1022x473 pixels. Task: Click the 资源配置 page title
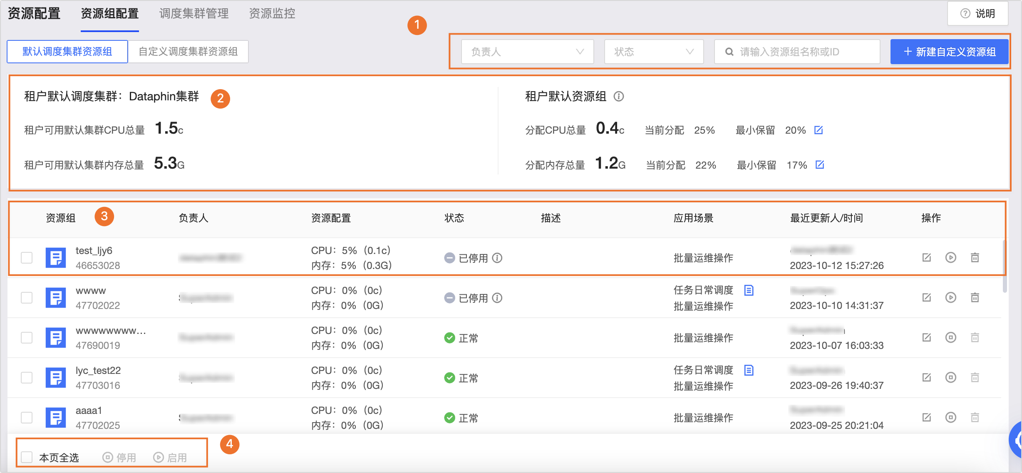tap(34, 14)
